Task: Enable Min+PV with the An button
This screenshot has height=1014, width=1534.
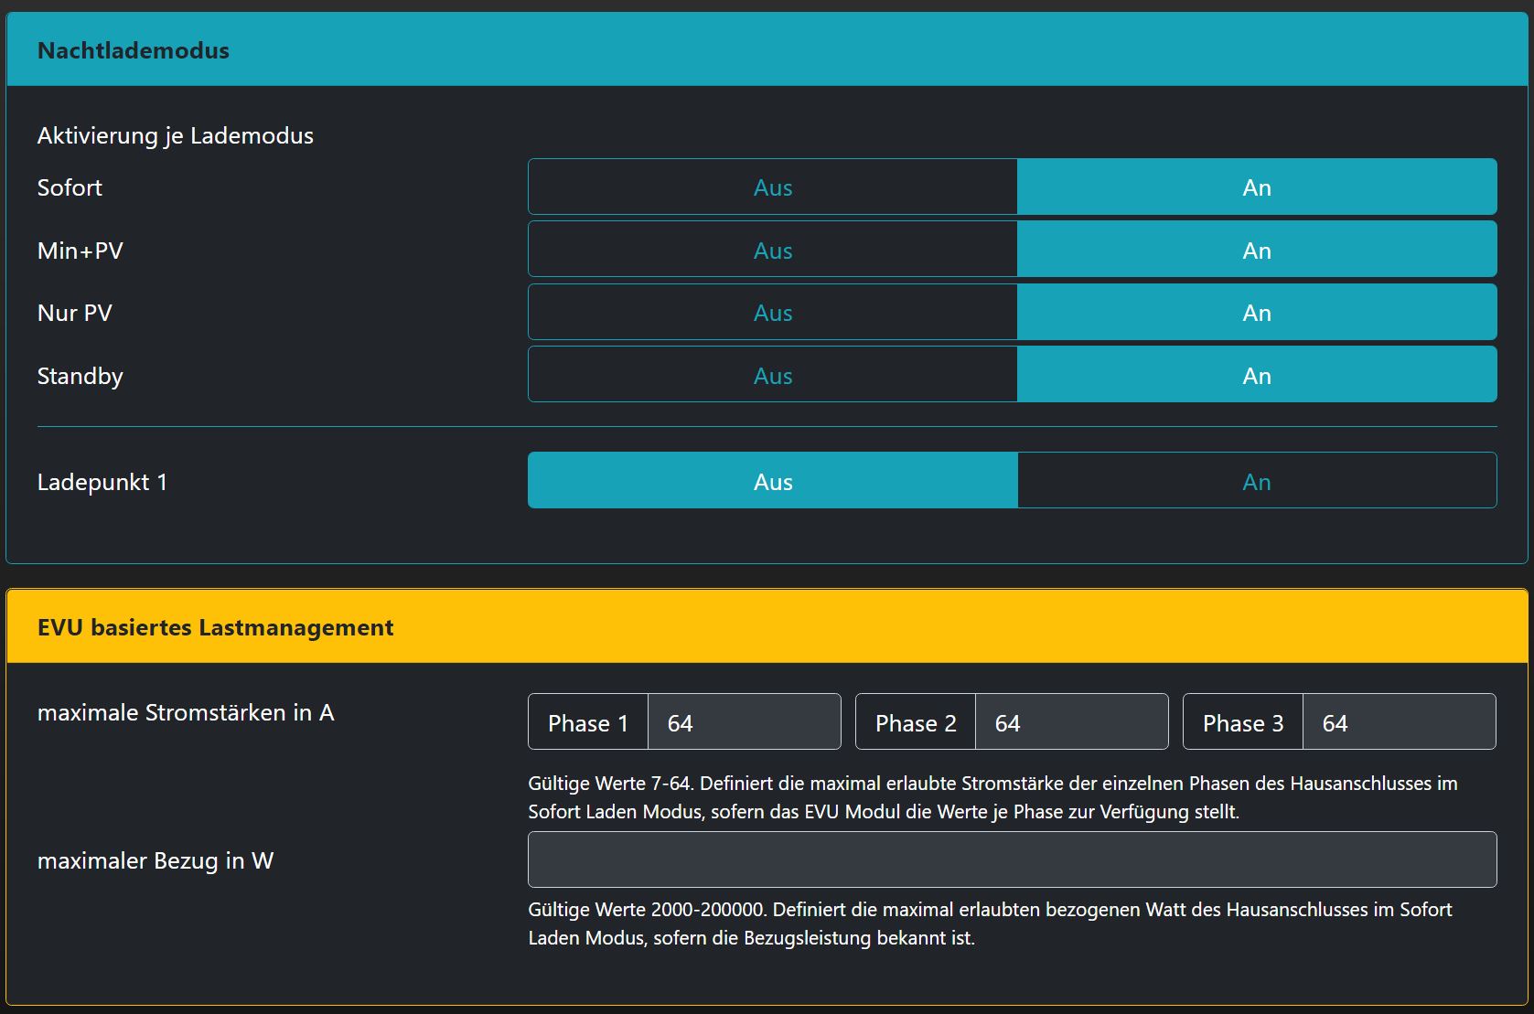Action: pyautogui.click(x=1256, y=250)
